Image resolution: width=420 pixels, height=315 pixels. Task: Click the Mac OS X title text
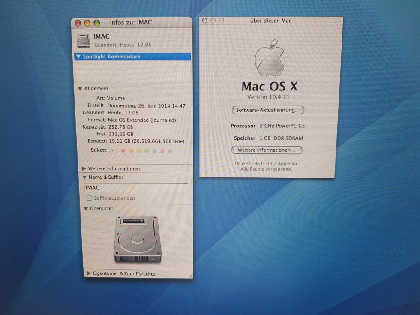pos(270,87)
